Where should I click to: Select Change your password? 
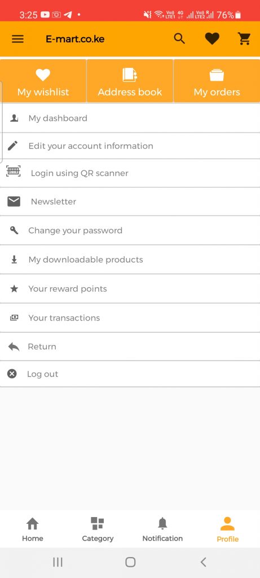click(130, 230)
